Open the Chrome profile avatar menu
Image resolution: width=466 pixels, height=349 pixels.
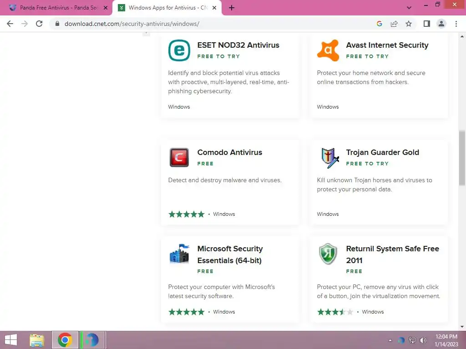(x=441, y=24)
